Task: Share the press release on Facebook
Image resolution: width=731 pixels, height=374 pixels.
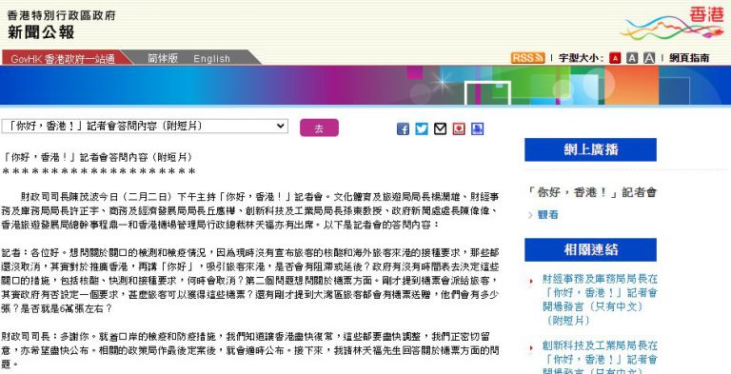Action: pos(403,128)
